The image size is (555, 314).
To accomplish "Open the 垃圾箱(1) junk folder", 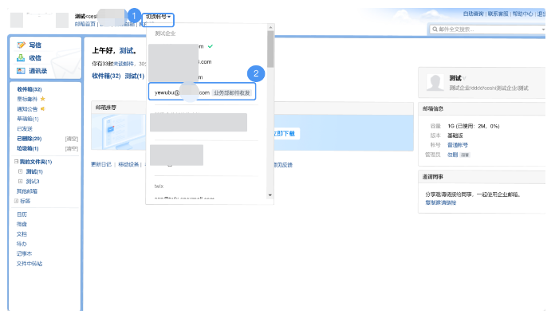I will [28, 148].
